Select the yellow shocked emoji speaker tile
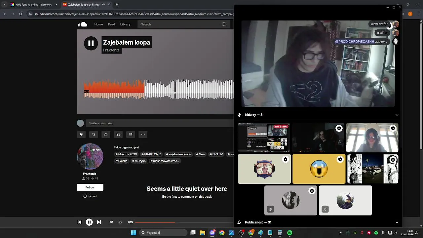The image size is (423, 238). 319,169
